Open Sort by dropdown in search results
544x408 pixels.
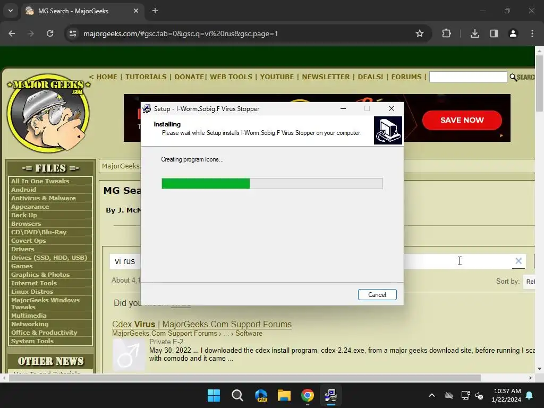coord(530,282)
